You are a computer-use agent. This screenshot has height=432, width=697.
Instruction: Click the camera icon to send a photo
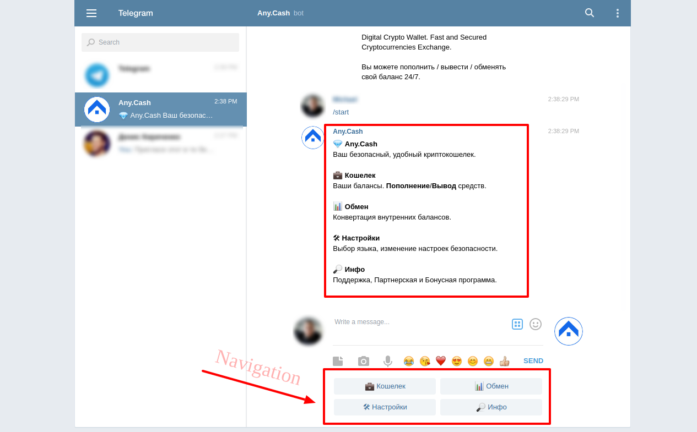point(364,361)
